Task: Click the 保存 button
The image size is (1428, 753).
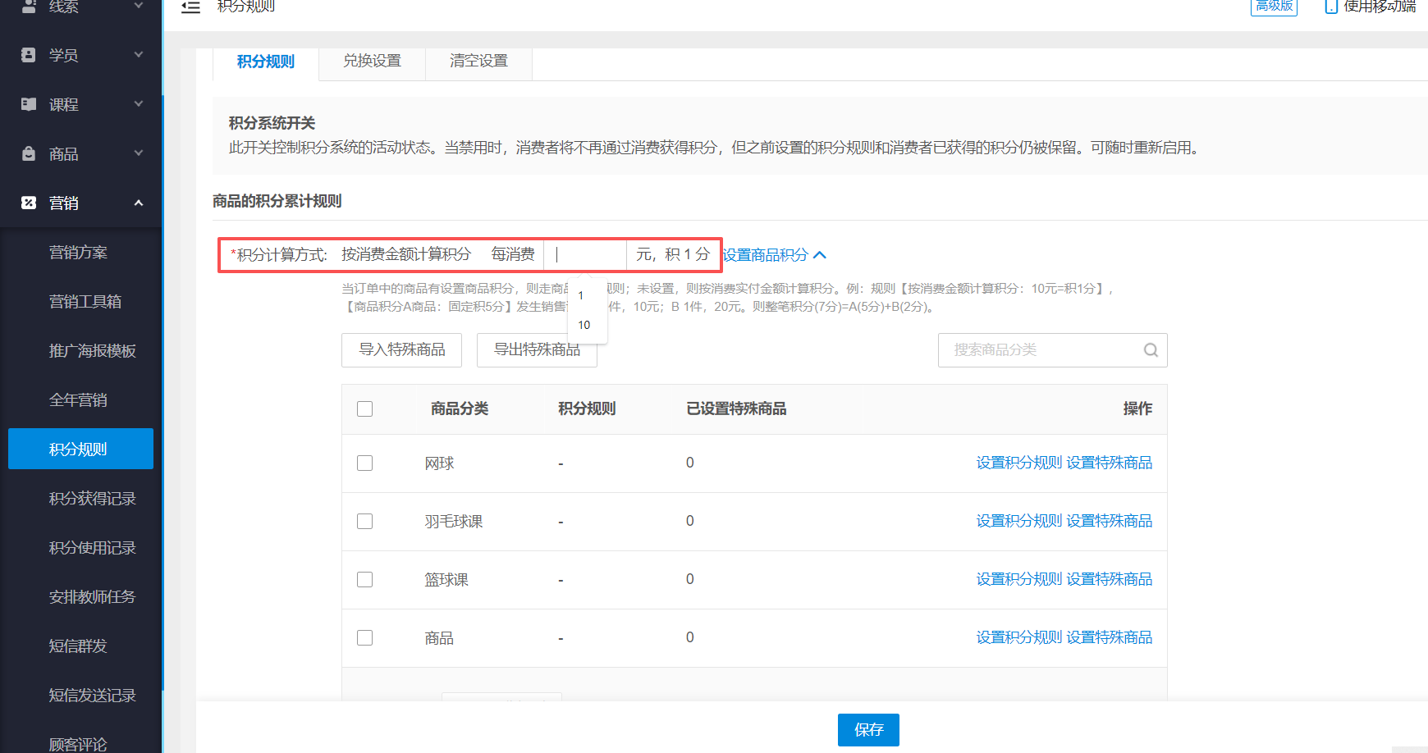Action: pos(868,729)
